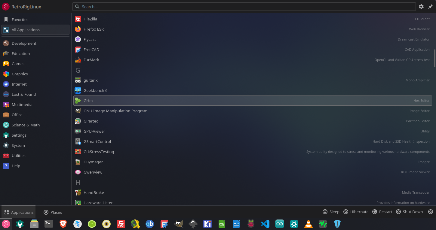Viewport: 436px width, 230px height.
Task: Select the Games category
Action: point(18,64)
